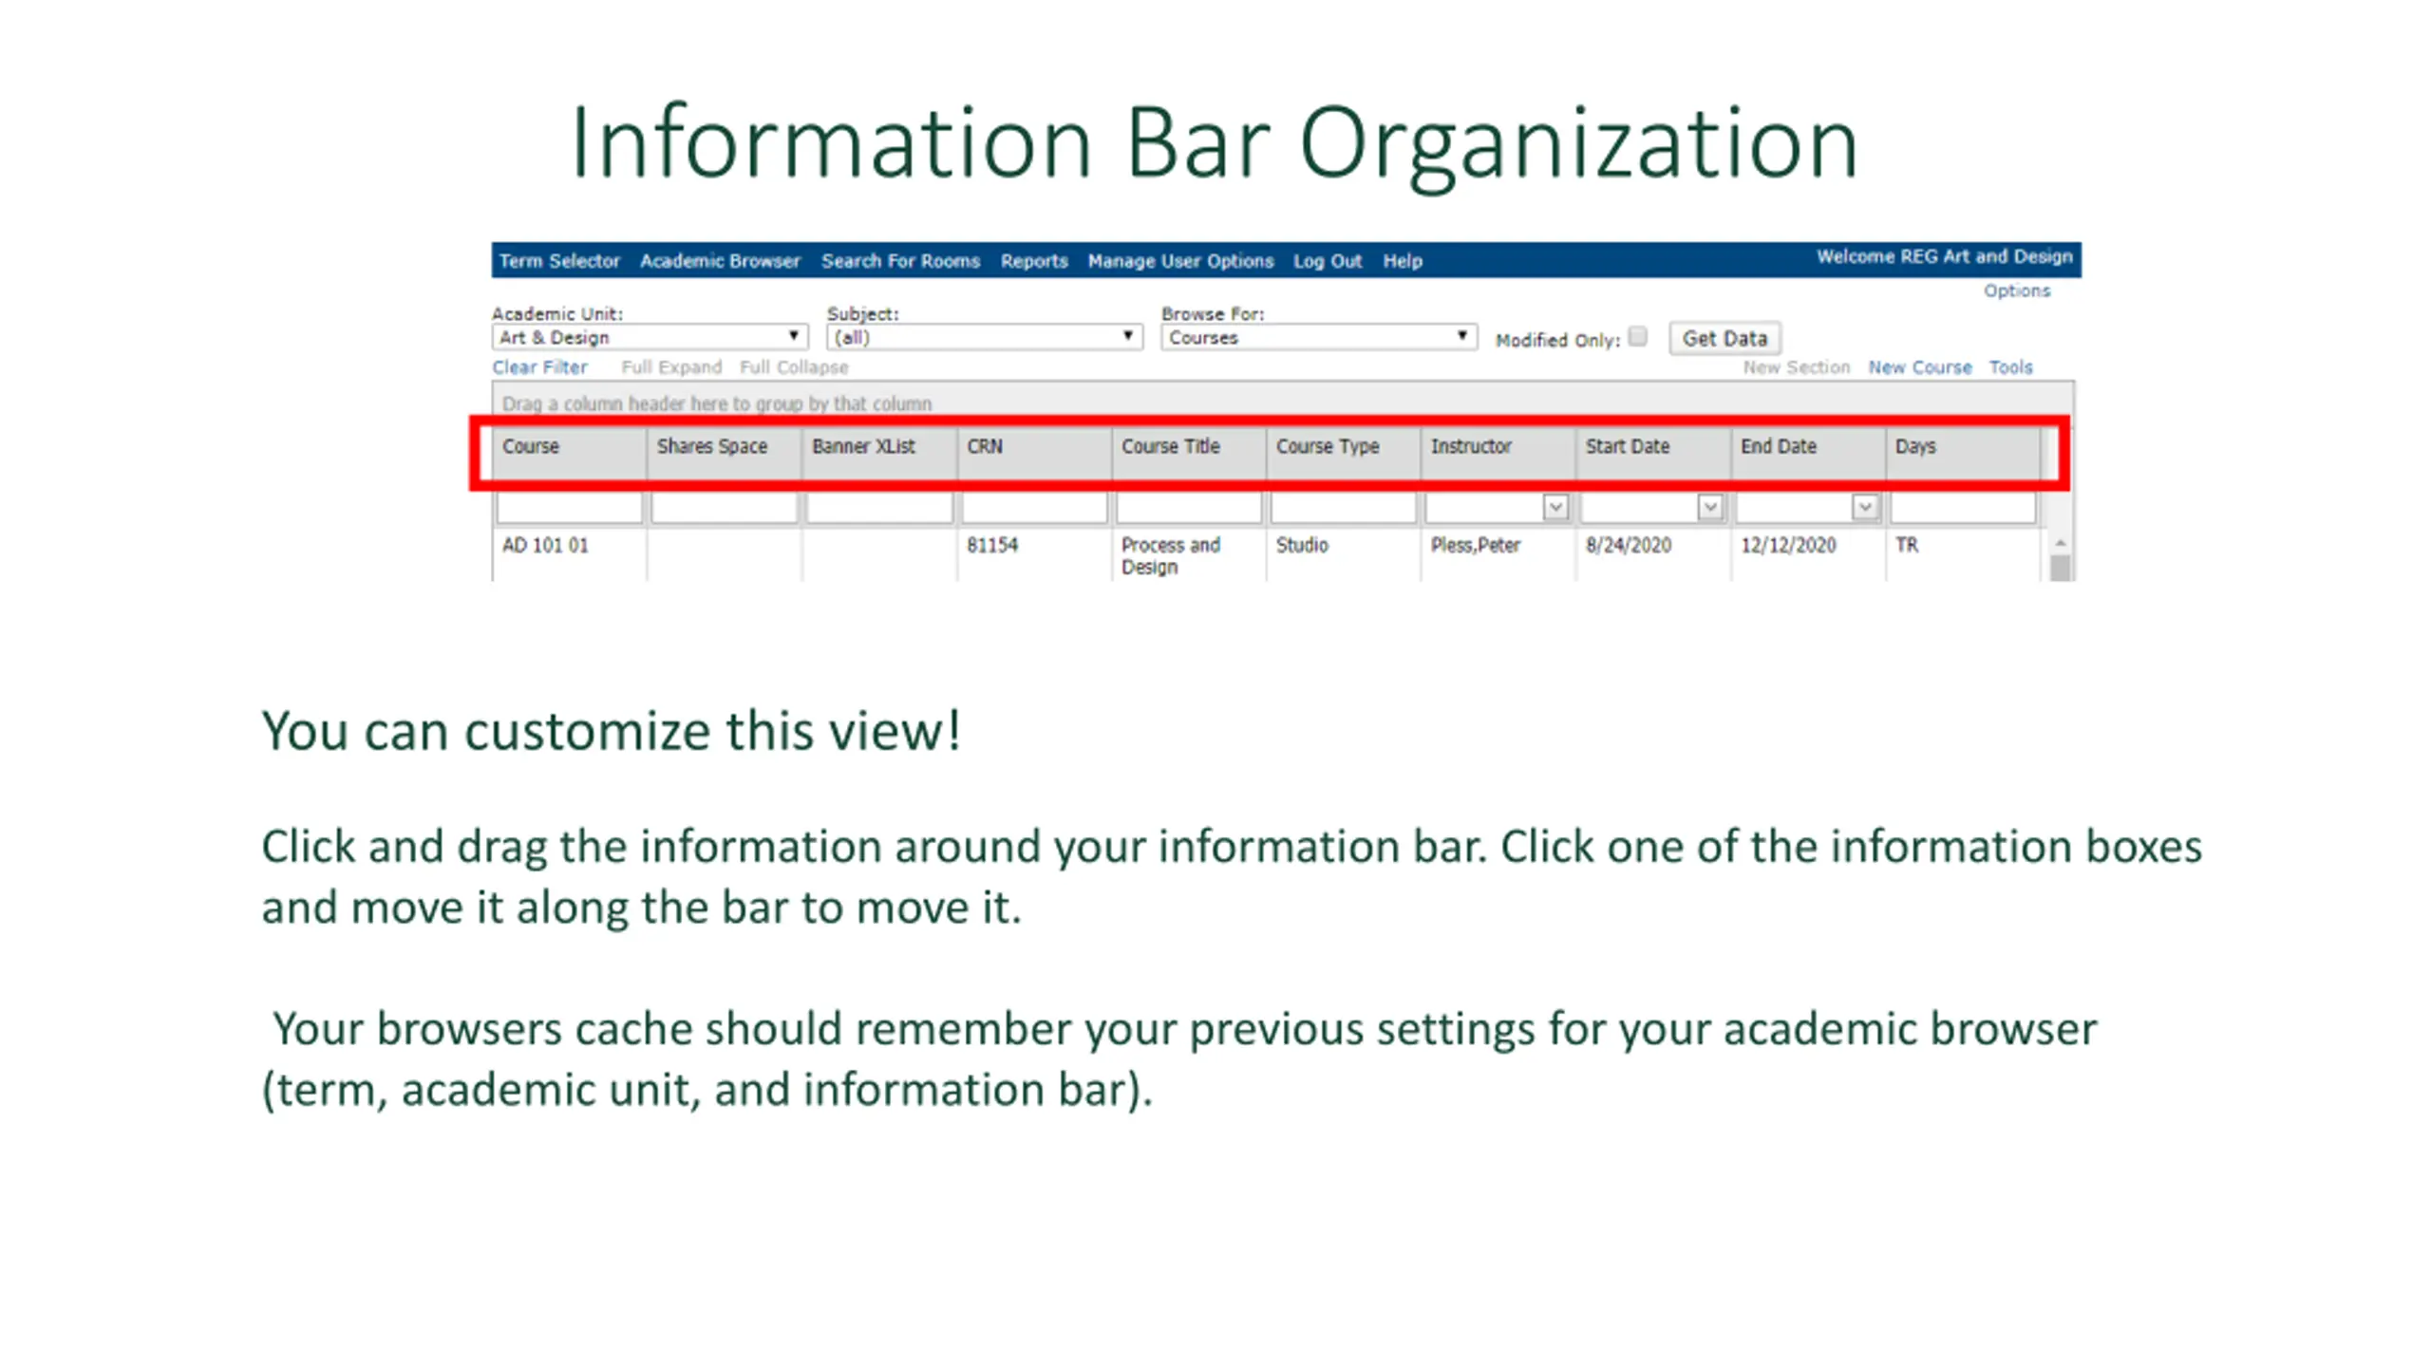
Task: Click the Full Collapse link
Action: click(794, 367)
